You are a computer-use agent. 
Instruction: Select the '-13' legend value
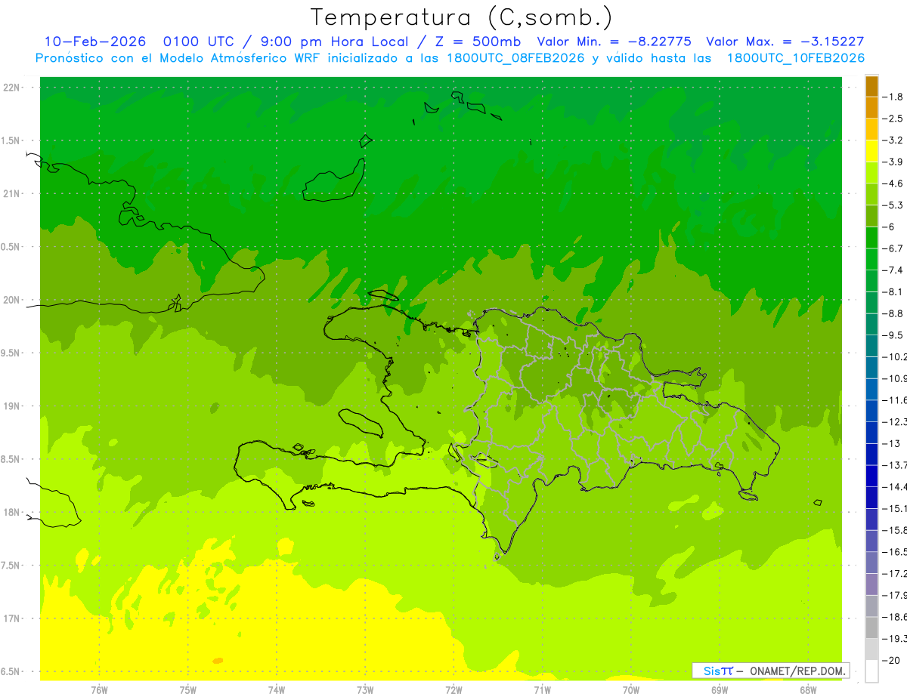click(891, 444)
